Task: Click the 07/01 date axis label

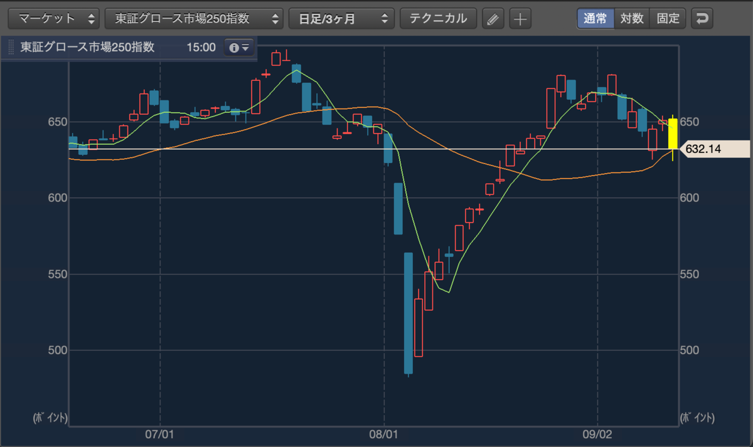Action: coord(160,433)
